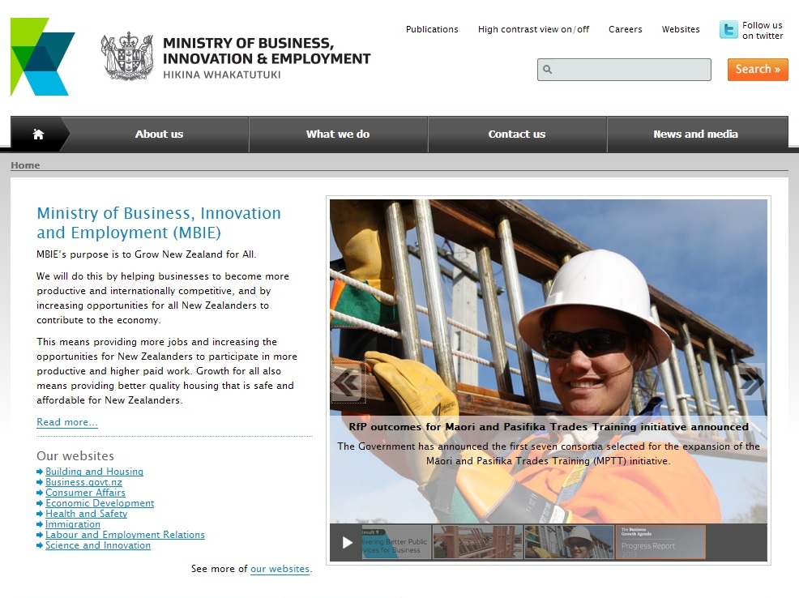
Task: Click the MBIE geometric K logo
Action: [x=43, y=57]
